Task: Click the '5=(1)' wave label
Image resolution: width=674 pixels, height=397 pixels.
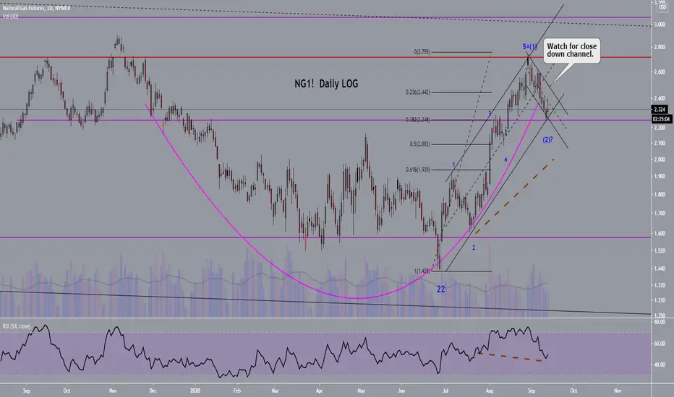Action: 529,46
